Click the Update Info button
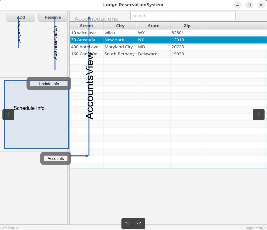The width and height of the screenshot is (267, 230). coord(49,84)
